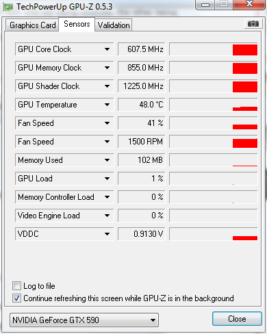Click the GPU-Z app icon in title bar
267x334 pixels.
pos(8,8)
